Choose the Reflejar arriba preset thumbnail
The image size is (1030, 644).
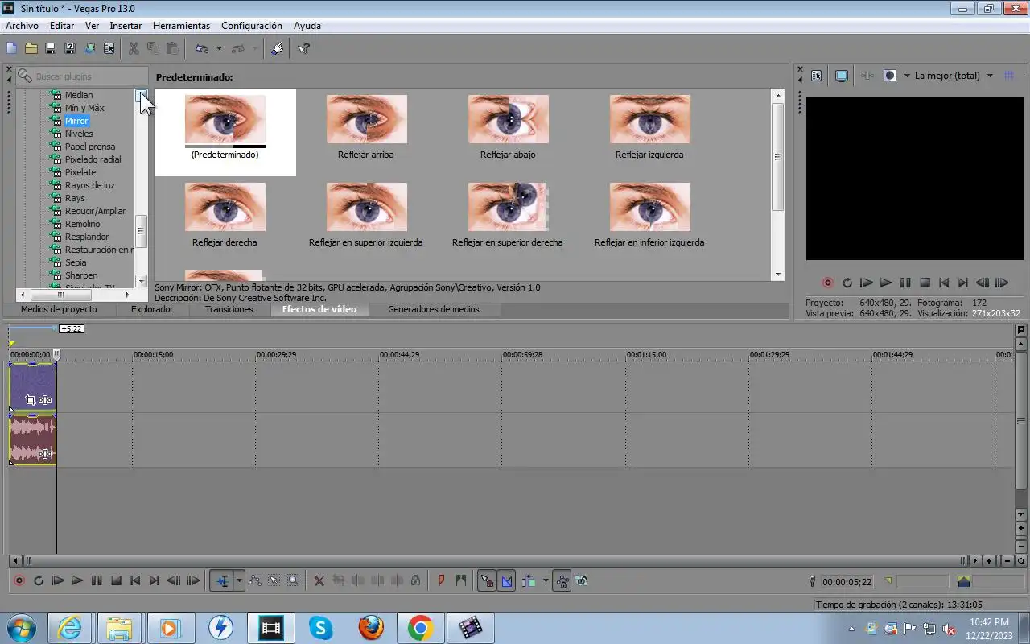[x=366, y=119]
